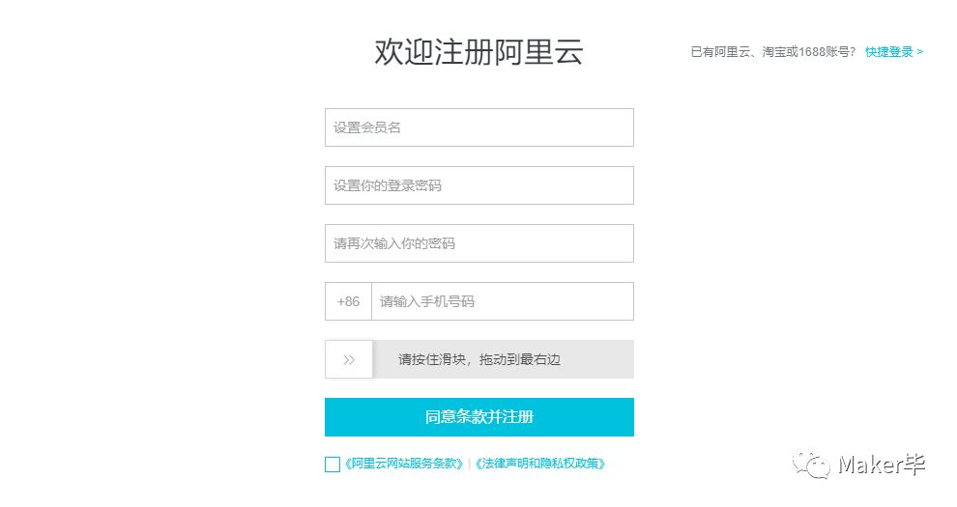This screenshot has width=957, height=507.
Task: Open the 法律声明和隐私权政策 privacy link
Action: [540, 464]
